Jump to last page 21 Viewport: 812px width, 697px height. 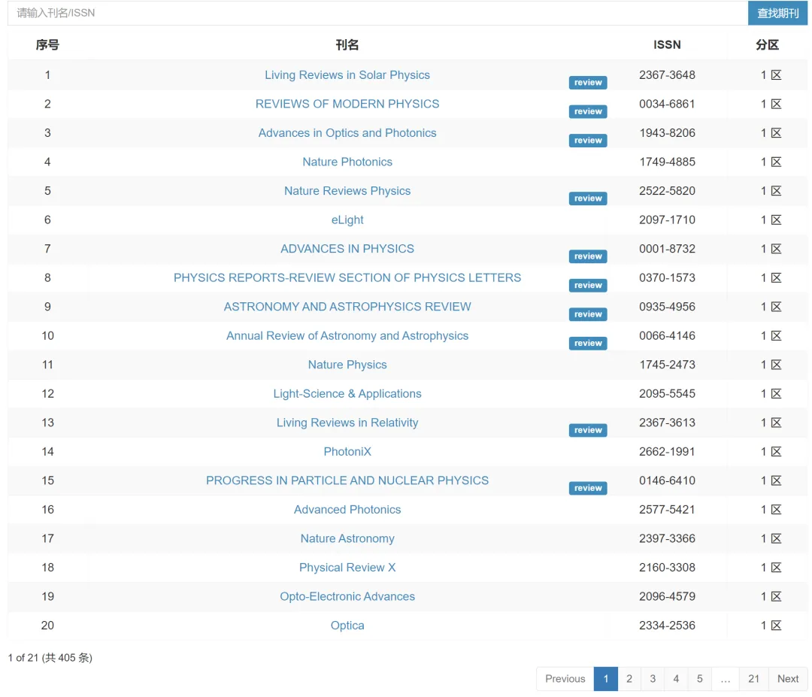pos(753,679)
